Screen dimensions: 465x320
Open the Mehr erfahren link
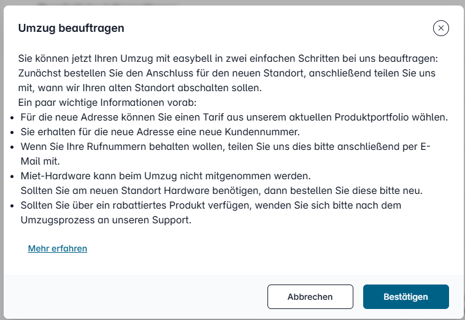(58, 248)
